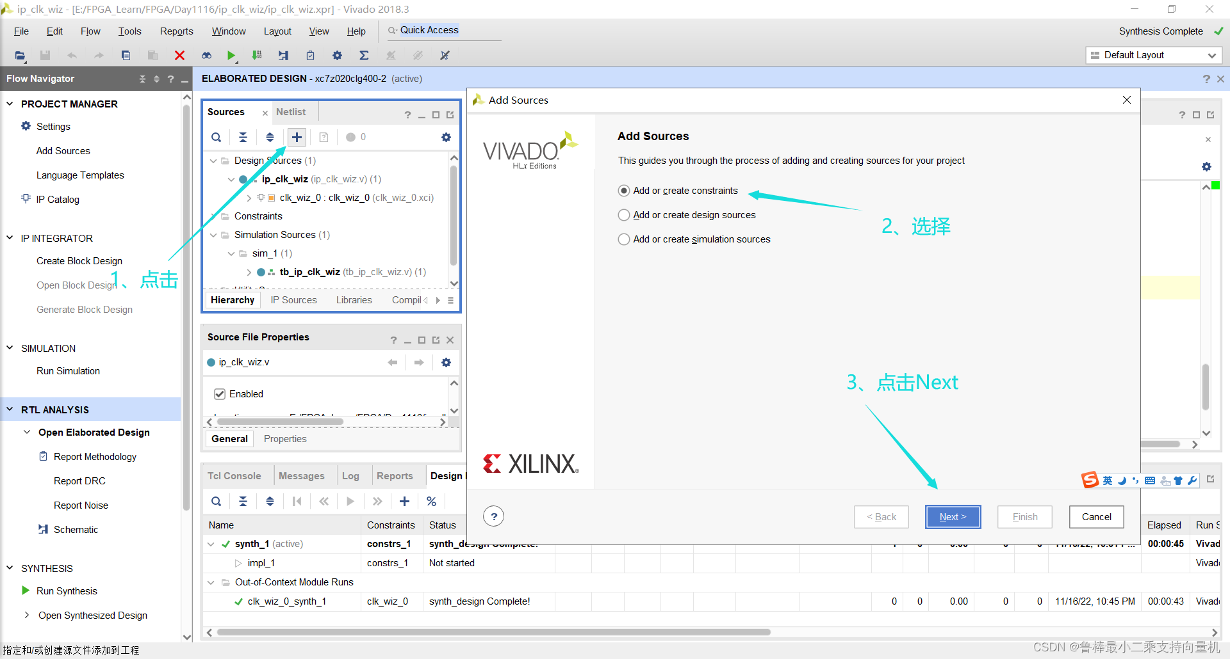The image size is (1230, 659).
Task: Open Settings gear in main toolbar
Action: pyautogui.click(x=337, y=56)
